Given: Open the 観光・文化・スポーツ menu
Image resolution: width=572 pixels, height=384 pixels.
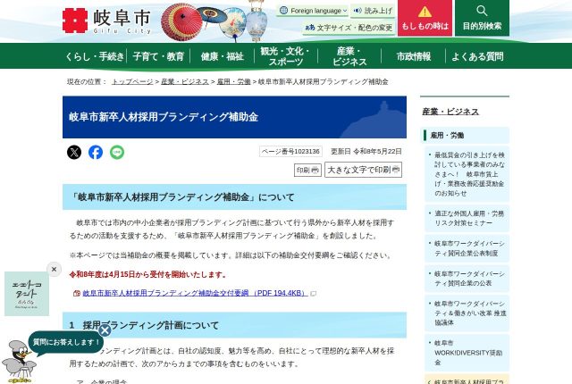Looking at the screenshot, I should point(286,56).
